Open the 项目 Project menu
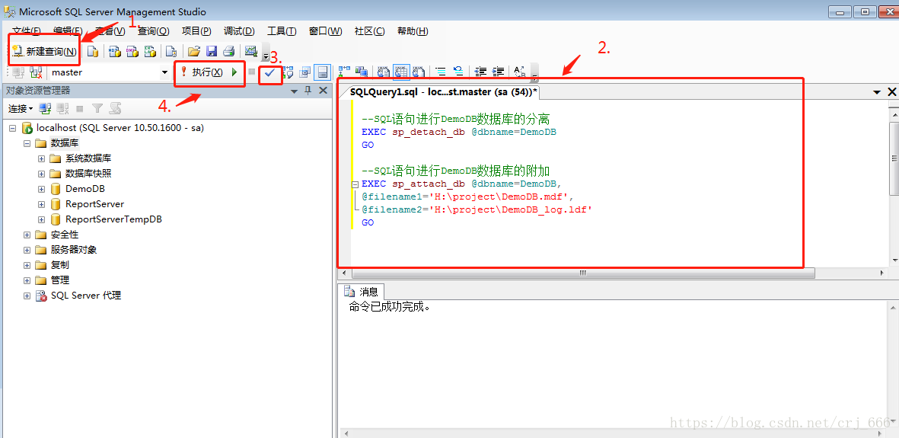 click(196, 31)
